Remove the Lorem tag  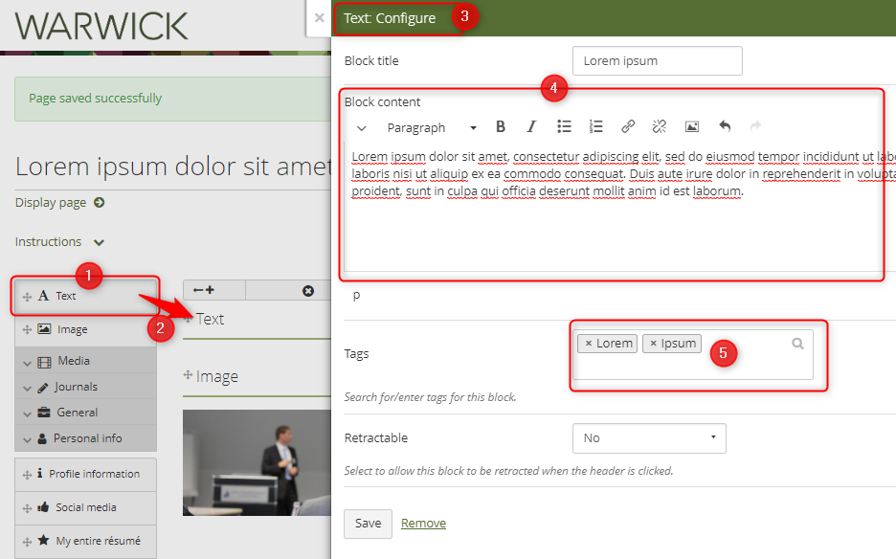tap(589, 344)
